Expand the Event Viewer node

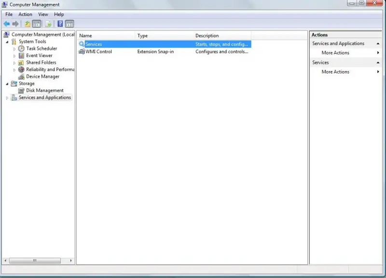(x=14, y=56)
